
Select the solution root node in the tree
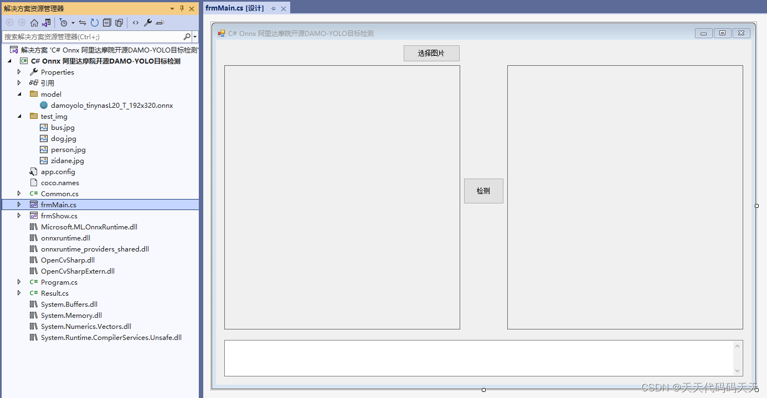pyautogui.click(x=104, y=50)
